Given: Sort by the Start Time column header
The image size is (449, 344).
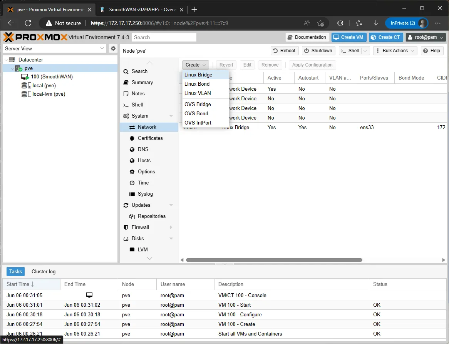Looking at the screenshot, I should coord(32,284).
